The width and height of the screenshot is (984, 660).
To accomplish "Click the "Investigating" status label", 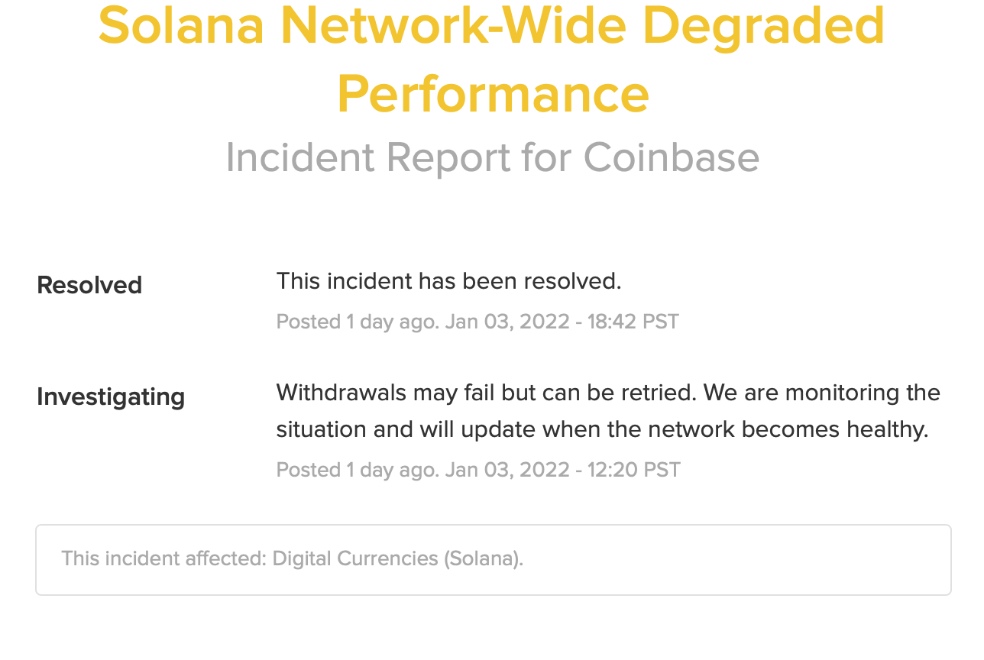I will (111, 397).
